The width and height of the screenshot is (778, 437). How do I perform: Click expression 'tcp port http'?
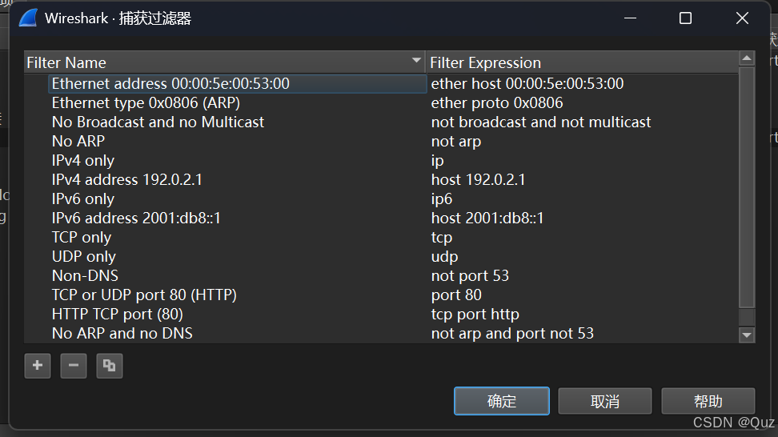(475, 314)
